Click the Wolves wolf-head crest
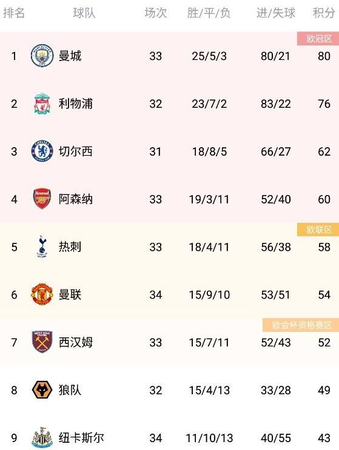339x450 pixels. (42, 389)
